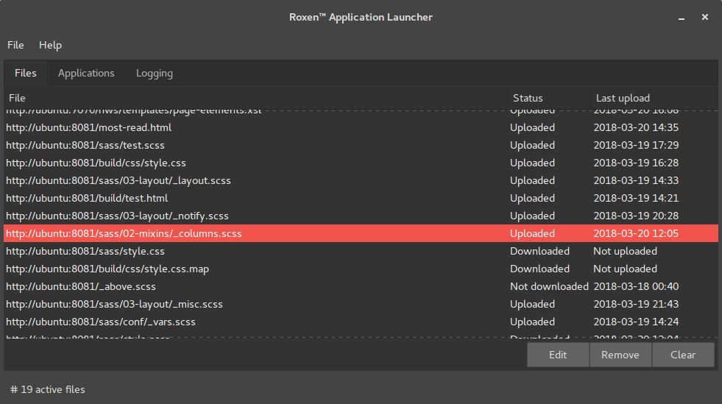
Task: Click upload date 2018-03-20 14:35
Action: [x=636, y=127]
